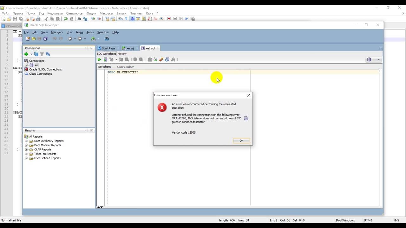Click the Notepad++ Find binoculars icon
The image size is (406, 228).
[x=79, y=19]
